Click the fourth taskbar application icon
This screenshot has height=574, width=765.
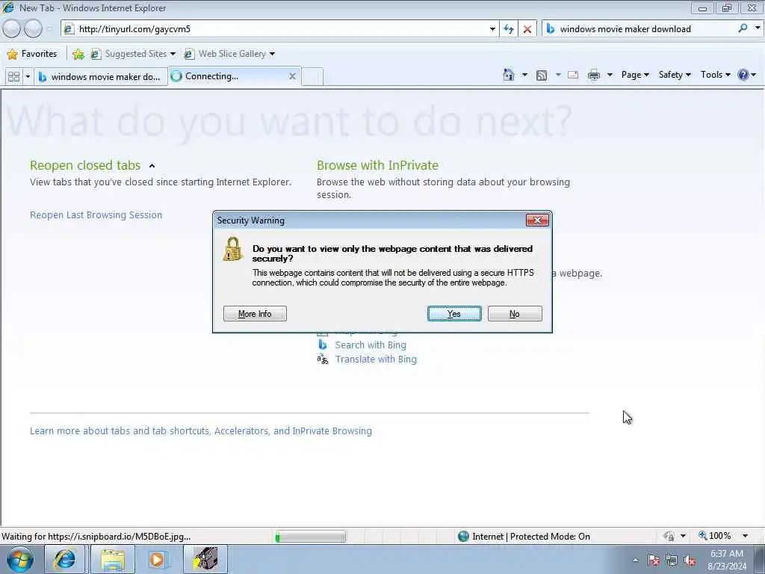[205, 559]
